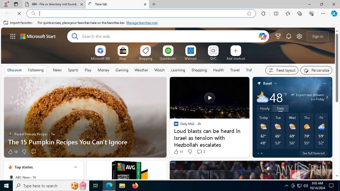The image size is (340, 191).
Task: Toggle split screen view
Action: pos(276,14)
